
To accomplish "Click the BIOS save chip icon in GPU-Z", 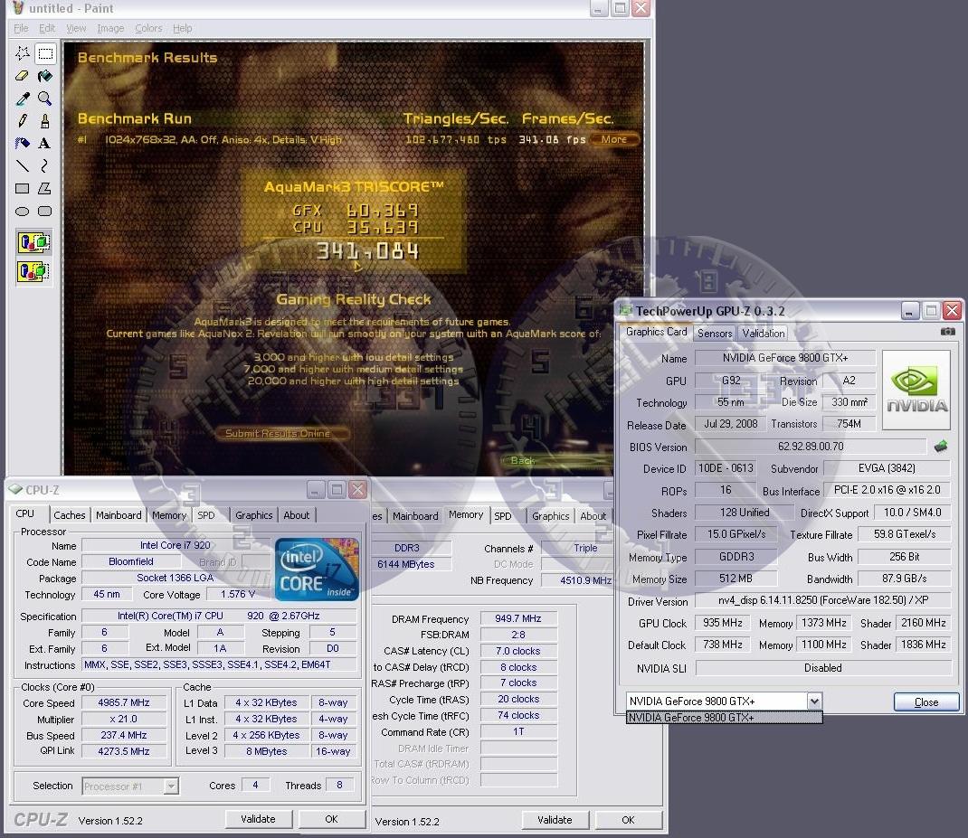I will pos(941,447).
